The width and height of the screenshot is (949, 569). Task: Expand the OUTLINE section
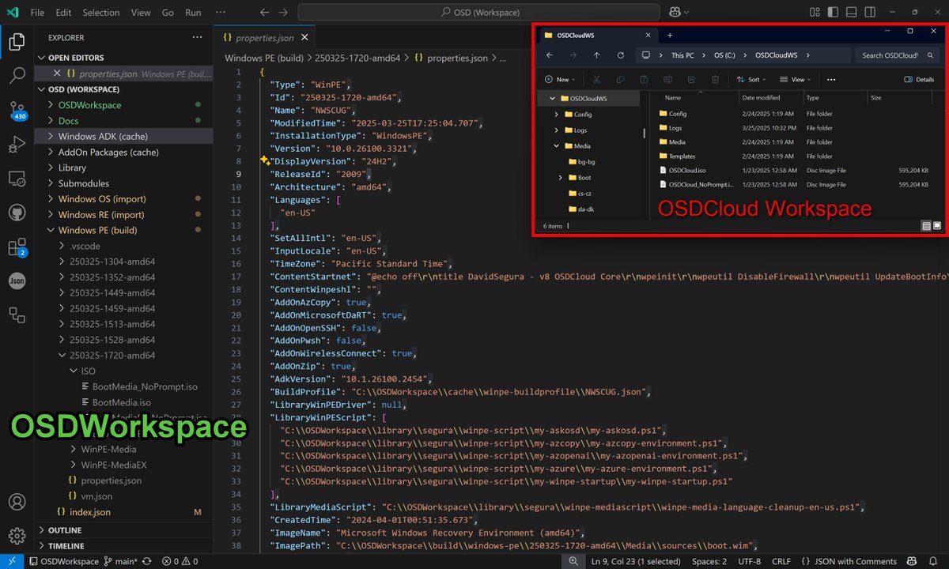[x=42, y=530]
